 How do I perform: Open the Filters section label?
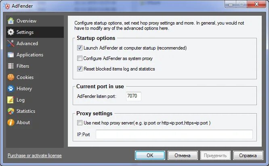pos(23,66)
